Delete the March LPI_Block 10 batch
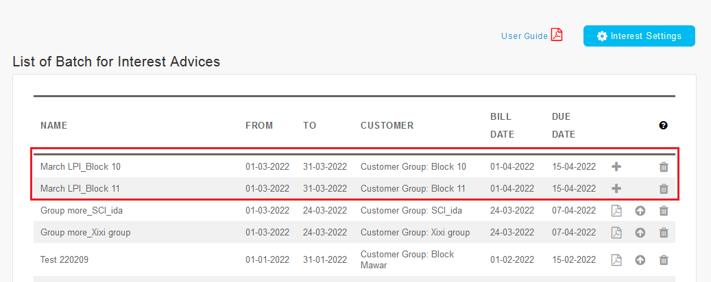Viewport: 711px width, 282px height. coord(663,166)
